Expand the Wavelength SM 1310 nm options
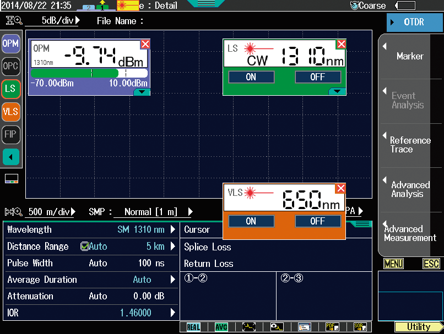This screenshot has height=334, width=444. click(172, 229)
